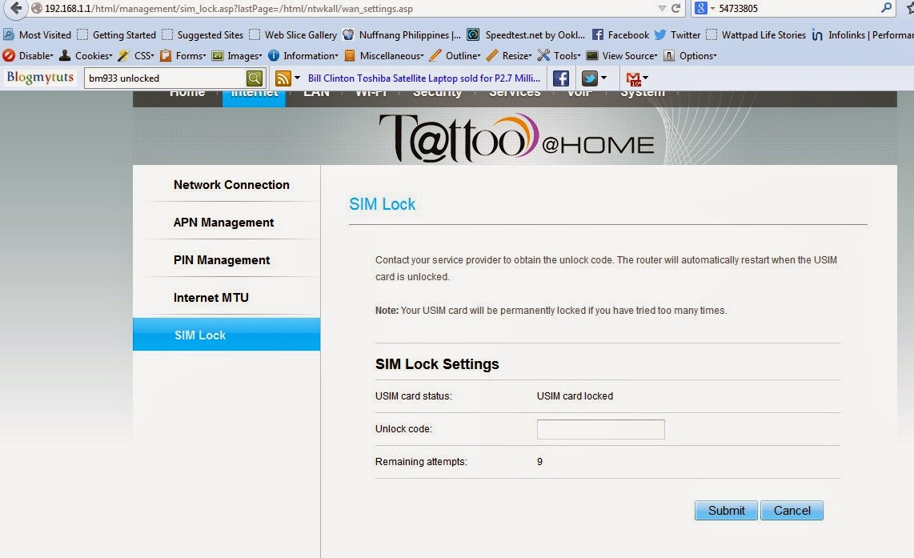
Task: Open Getting Started bookmark
Action: coord(117,35)
